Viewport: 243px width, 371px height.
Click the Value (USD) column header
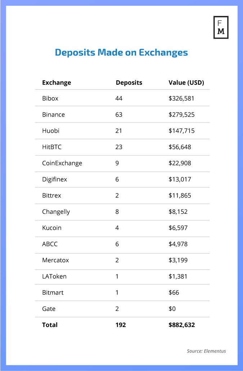click(186, 83)
